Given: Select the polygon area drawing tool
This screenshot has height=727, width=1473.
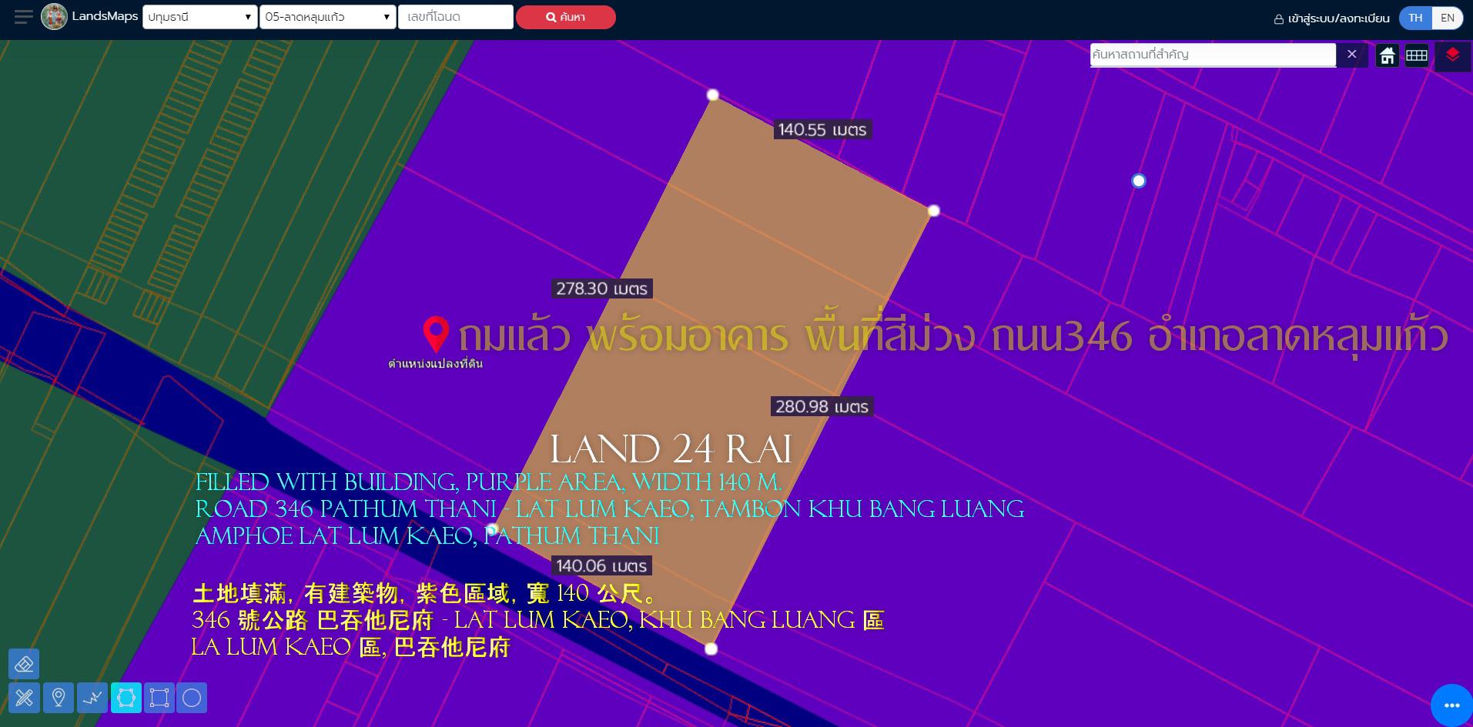Looking at the screenshot, I should pos(126,698).
